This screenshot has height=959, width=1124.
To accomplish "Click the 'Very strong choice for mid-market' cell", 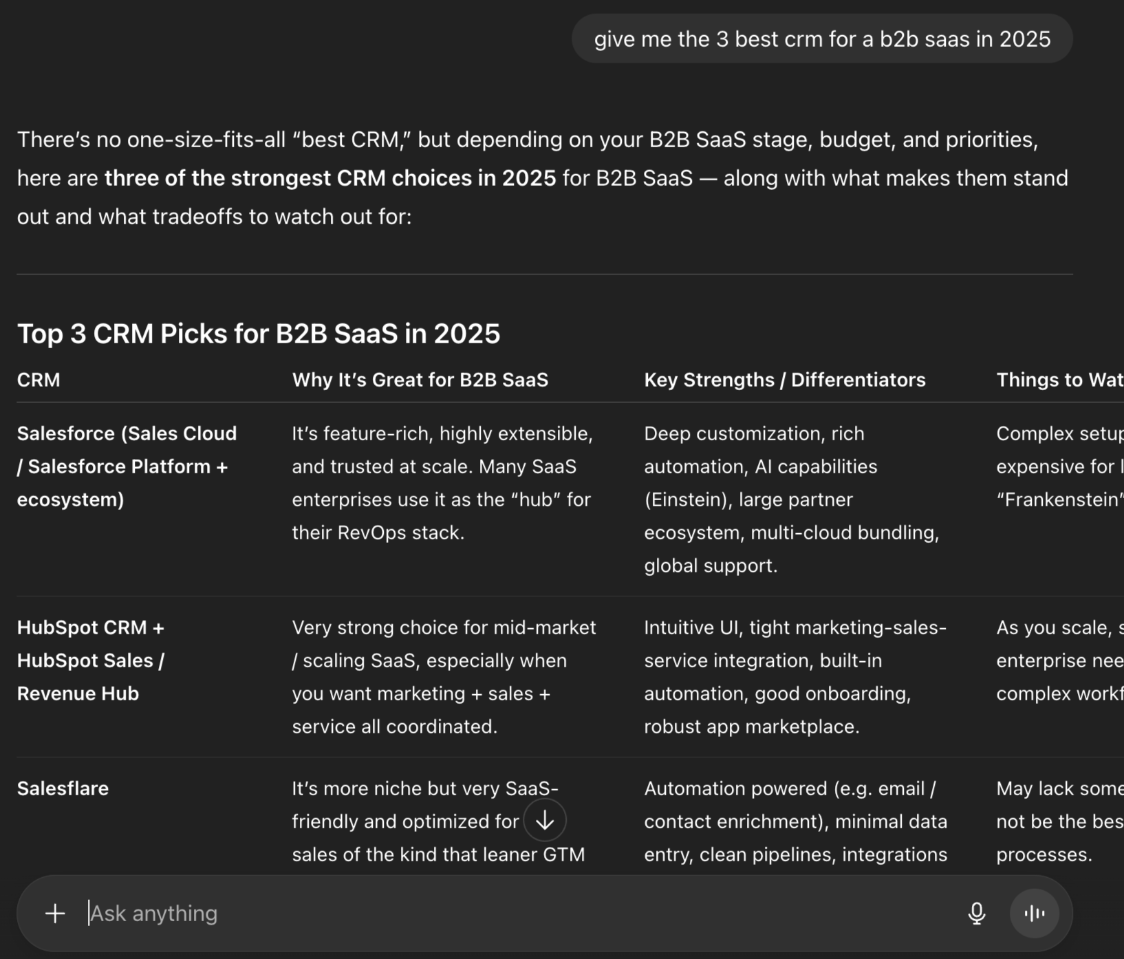I will [x=444, y=677].
